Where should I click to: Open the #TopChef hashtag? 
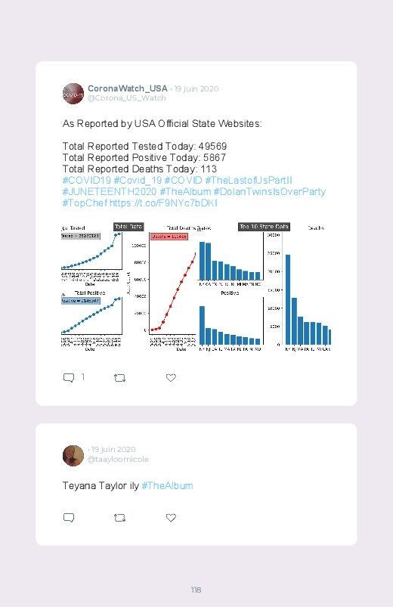pos(85,203)
